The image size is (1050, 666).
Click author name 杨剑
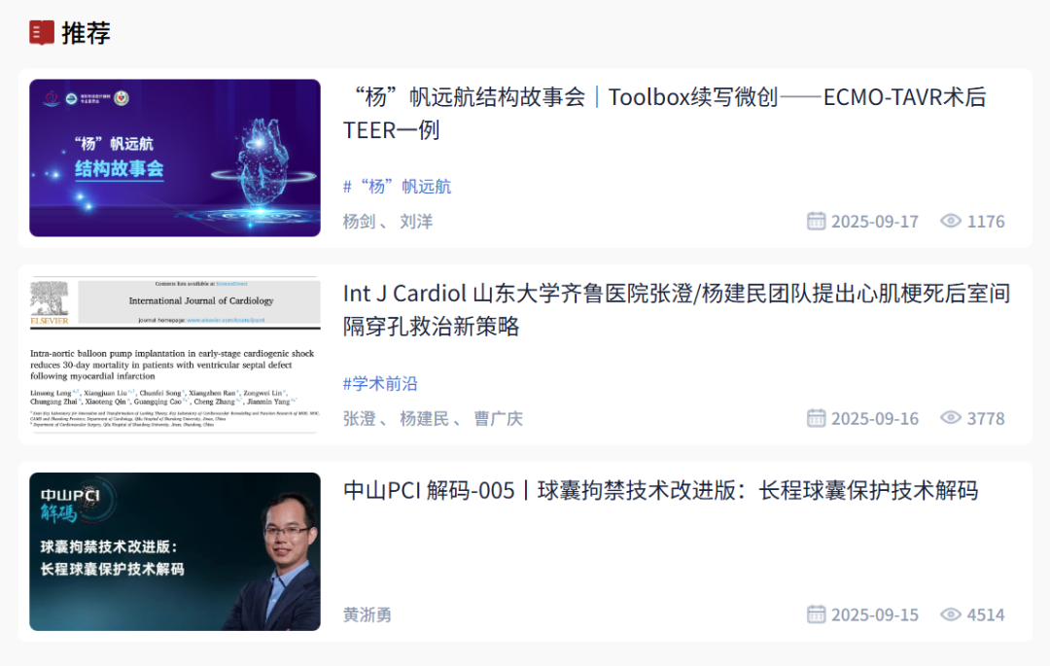(359, 222)
